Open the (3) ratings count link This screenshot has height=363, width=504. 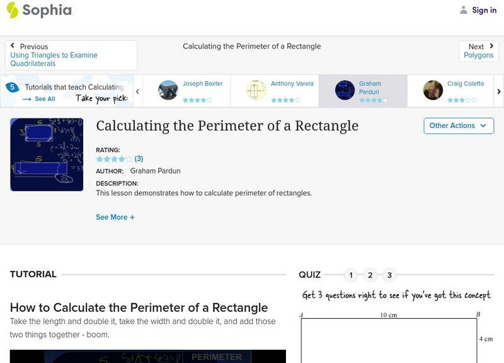coord(139,159)
